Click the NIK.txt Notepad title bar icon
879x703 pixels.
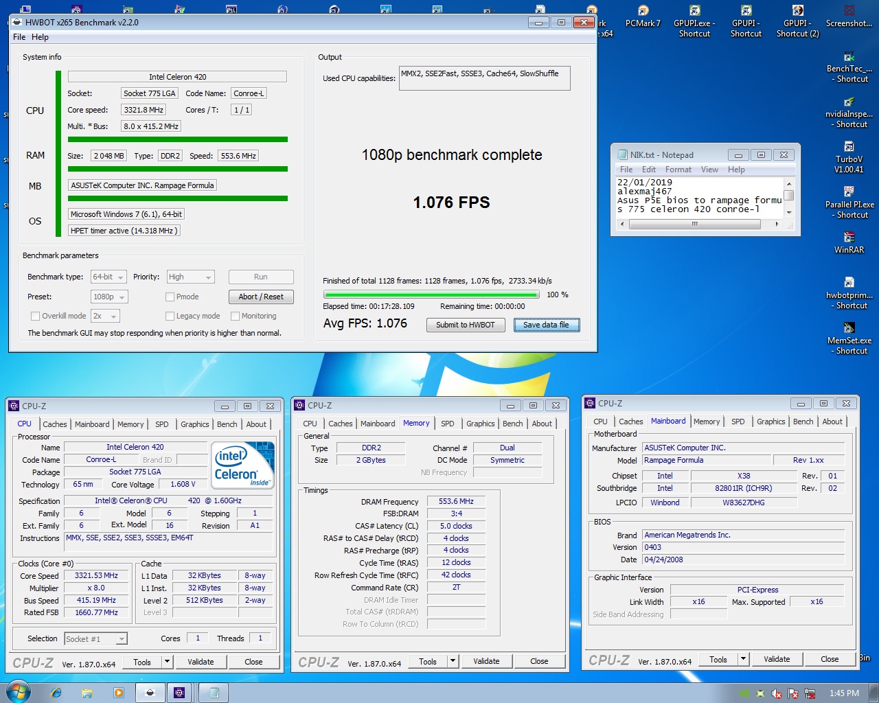(x=623, y=154)
